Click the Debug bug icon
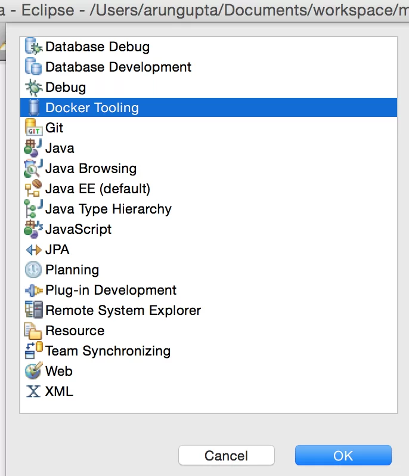 tap(33, 87)
